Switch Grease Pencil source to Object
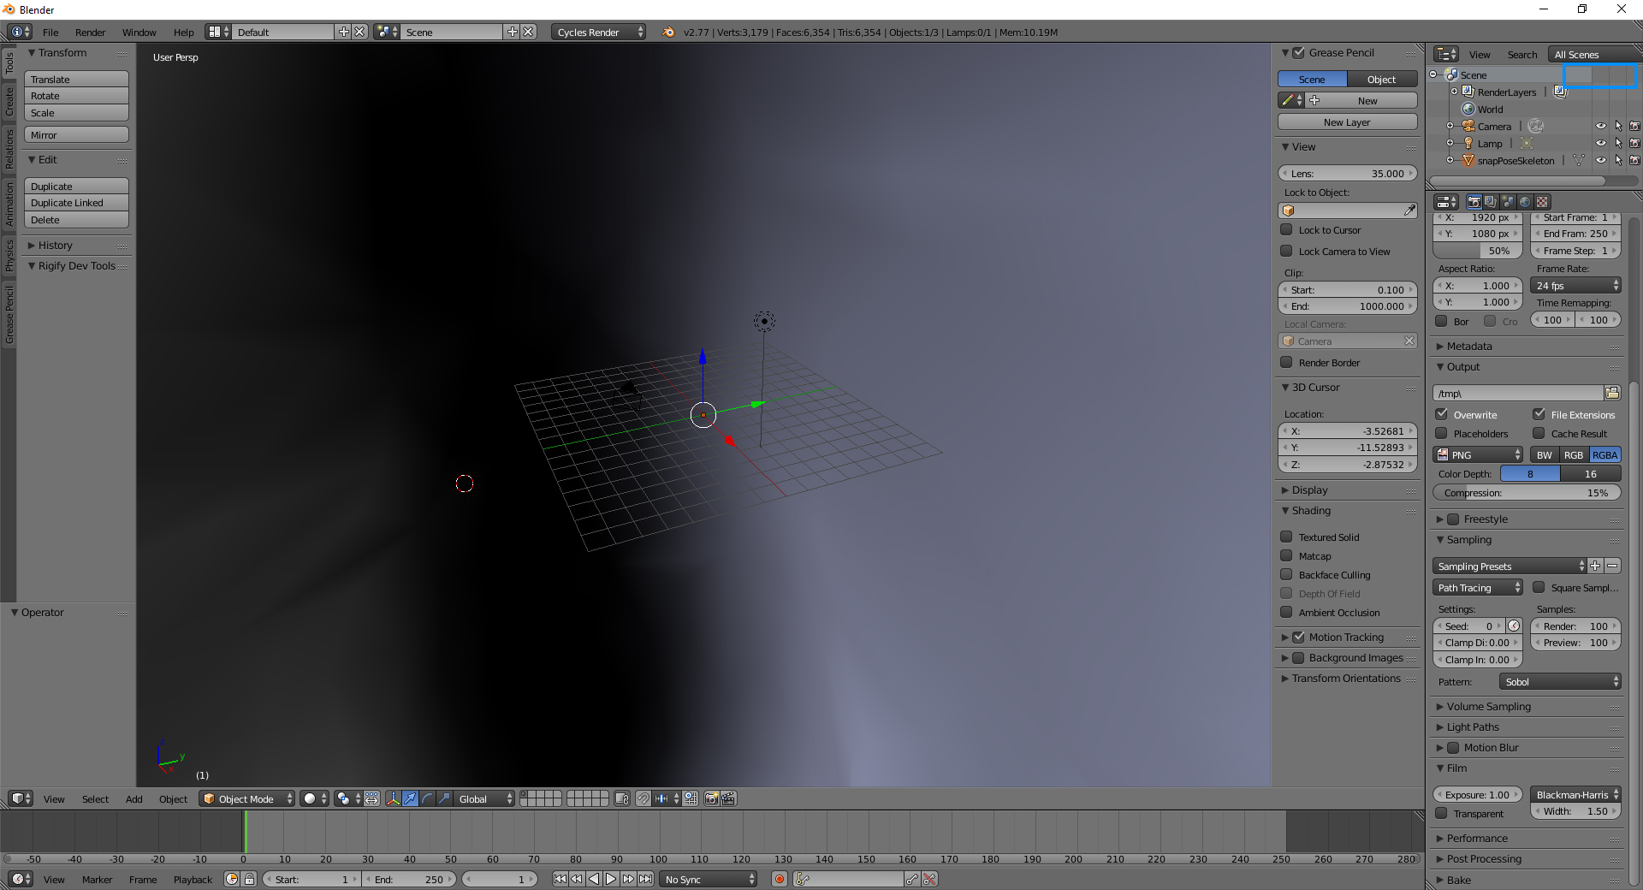The height and width of the screenshot is (890, 1643). point(1381,79)
